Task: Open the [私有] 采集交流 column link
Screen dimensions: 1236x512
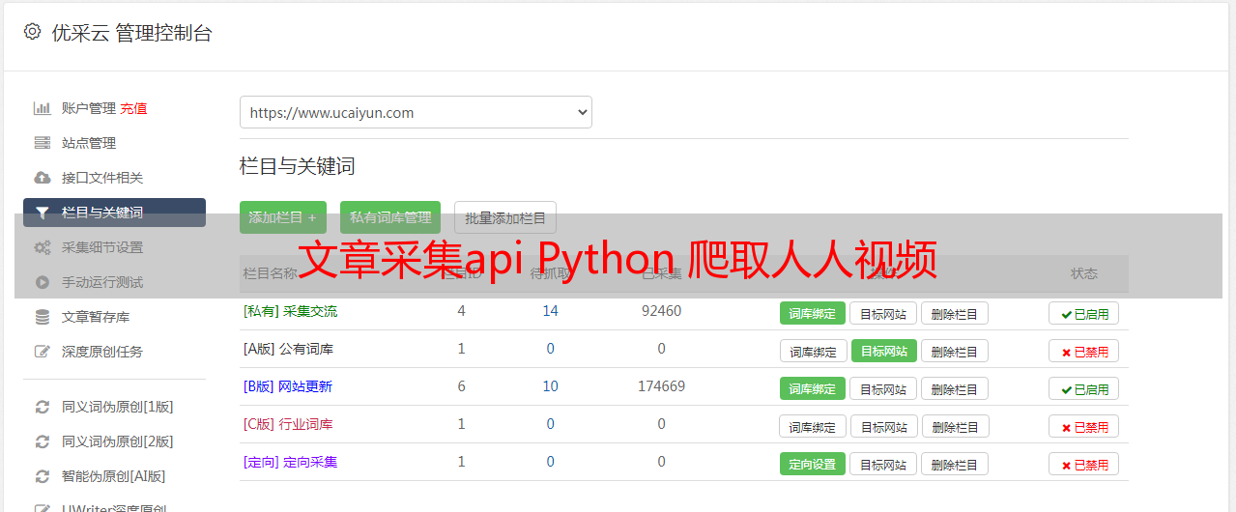Action: click(290, 311)
